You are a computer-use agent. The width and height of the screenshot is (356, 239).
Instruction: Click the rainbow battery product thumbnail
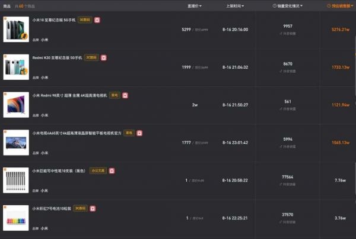[x=16, y=218]
